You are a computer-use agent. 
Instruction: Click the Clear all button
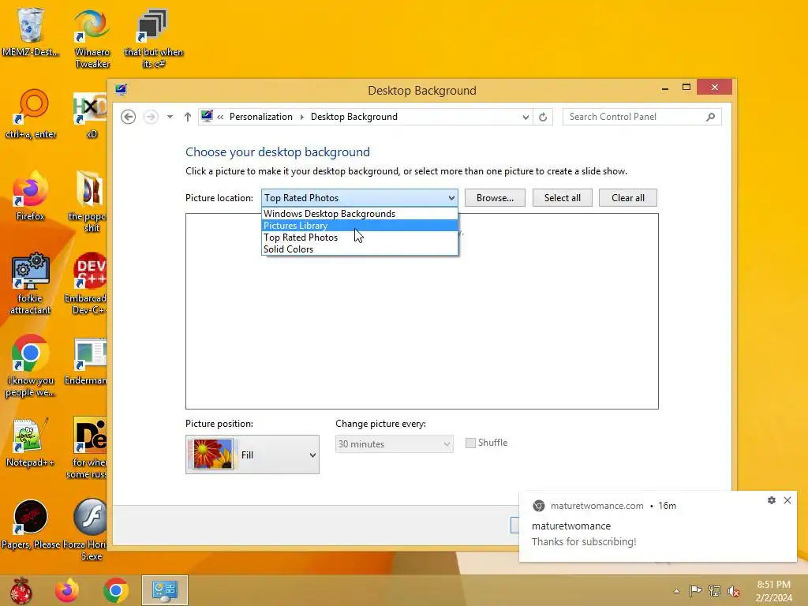coord(627,198)
